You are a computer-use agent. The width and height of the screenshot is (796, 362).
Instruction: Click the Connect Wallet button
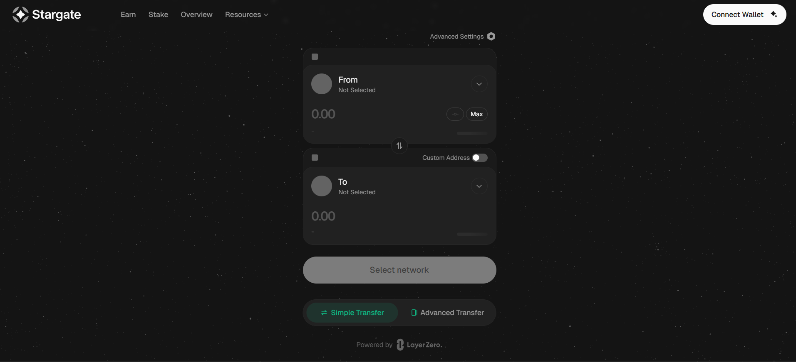(x=745, y=15)
